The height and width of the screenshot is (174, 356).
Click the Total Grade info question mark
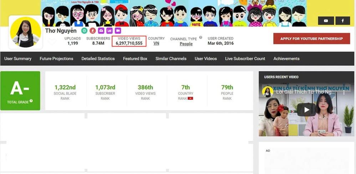(31, 101)
